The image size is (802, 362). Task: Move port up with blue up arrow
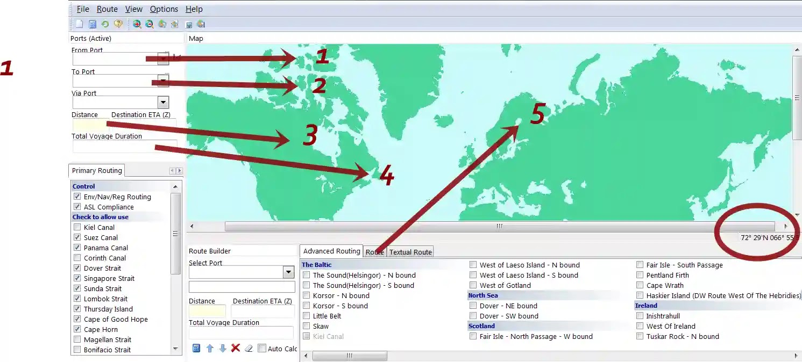pyautogui.click(x=210, y=348)
